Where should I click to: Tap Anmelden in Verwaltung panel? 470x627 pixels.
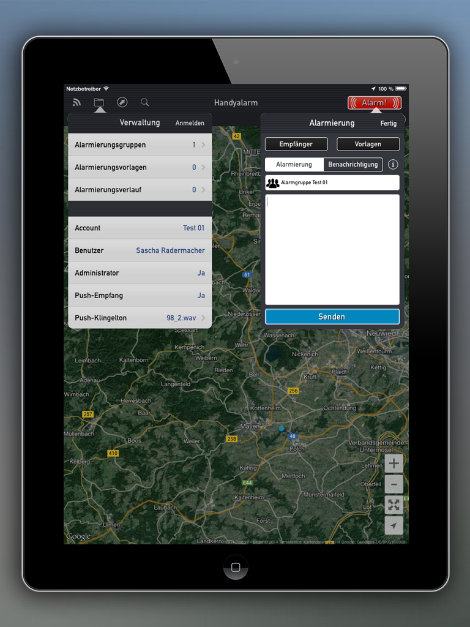(190, 123)
